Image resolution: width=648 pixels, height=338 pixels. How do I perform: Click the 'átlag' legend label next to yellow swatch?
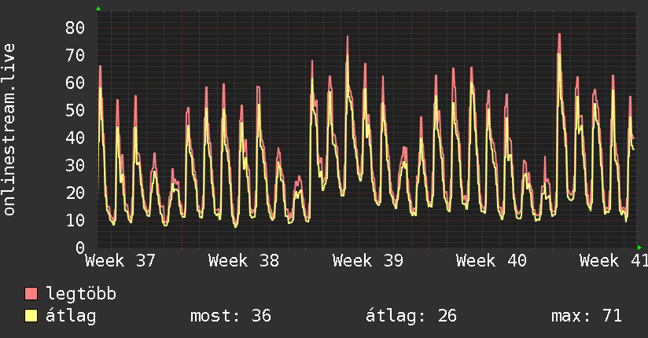click(x=71, y=316)
